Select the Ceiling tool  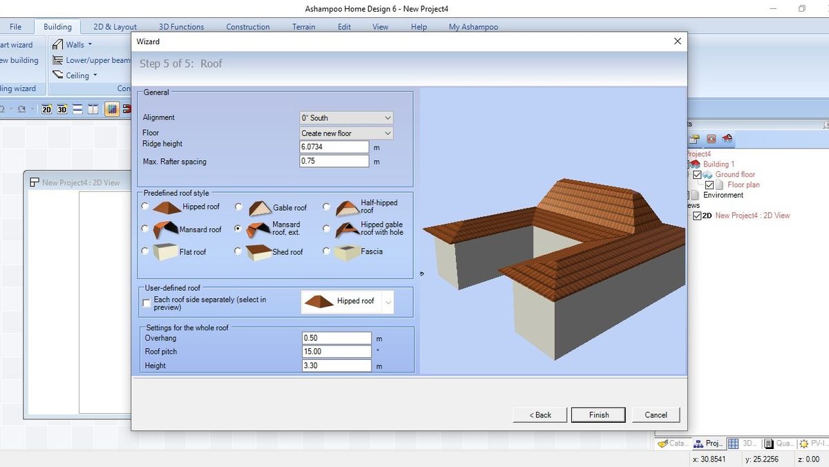tap(78, 75)
